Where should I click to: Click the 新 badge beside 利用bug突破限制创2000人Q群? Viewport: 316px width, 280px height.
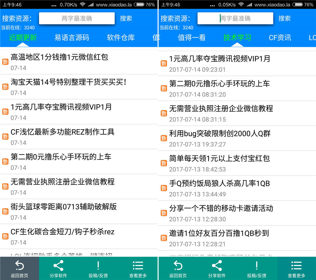(164, 138)
